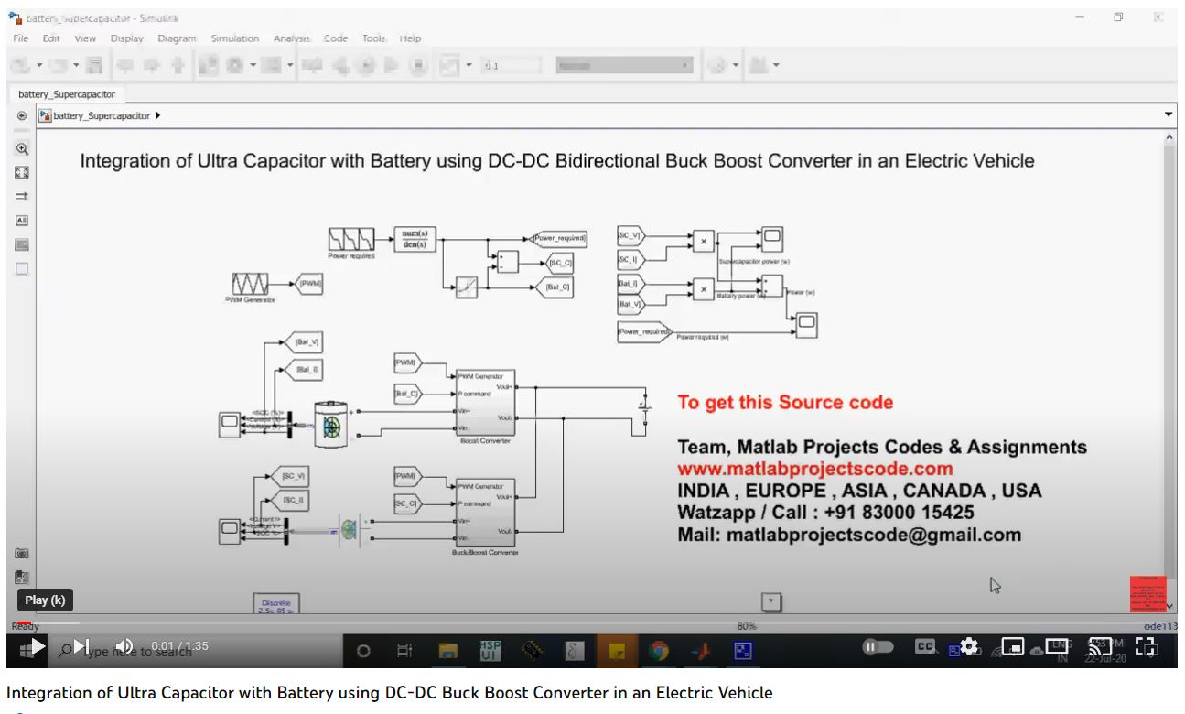Toggle the autoplay switch
The width and height of the screenshot is (1185, 714).
pyautogui.click(x=875, y=646)
